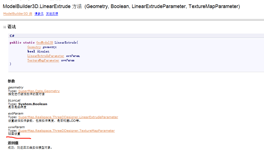Click the 贴图设置 description text

(14, 134)
